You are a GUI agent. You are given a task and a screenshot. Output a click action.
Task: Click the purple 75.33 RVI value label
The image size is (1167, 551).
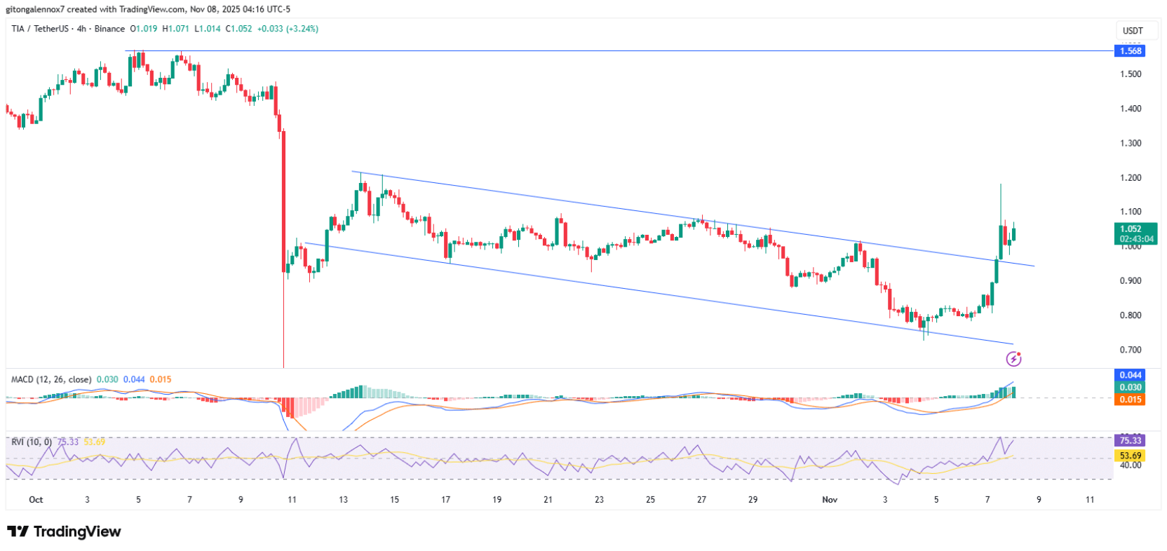(1131, 440)
